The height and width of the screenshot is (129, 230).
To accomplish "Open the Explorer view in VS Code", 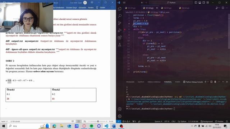I will (120, 9).
